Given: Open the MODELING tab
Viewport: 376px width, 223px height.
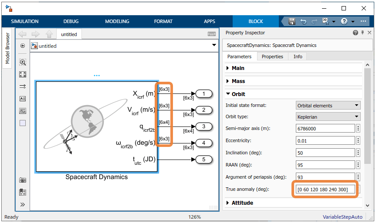Looking at the screenshot, I should [117, 21].
